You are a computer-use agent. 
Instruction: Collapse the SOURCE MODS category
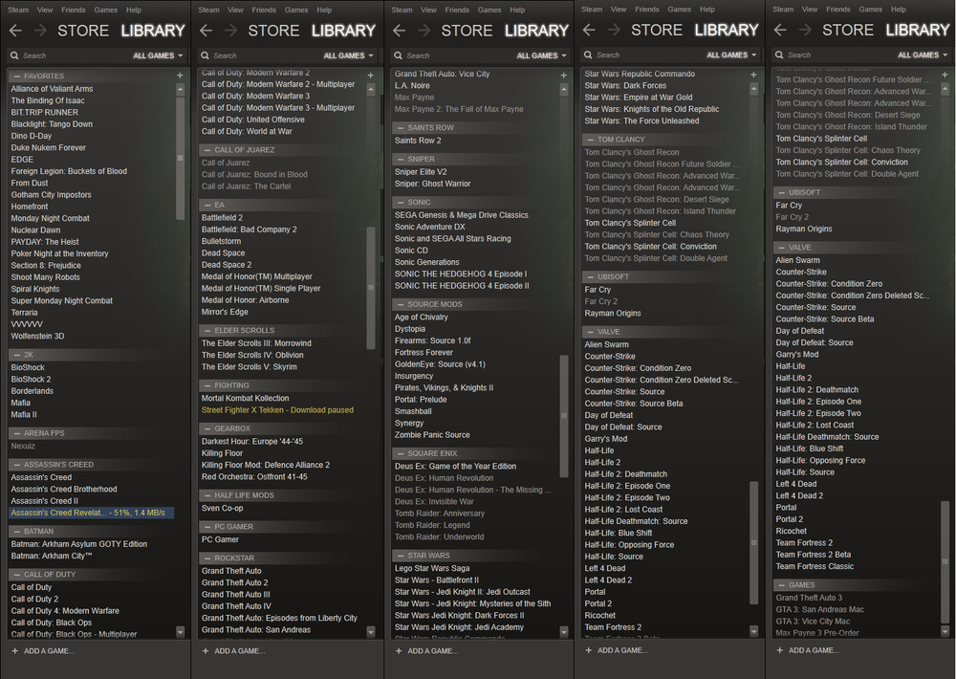tap(400, 304)
